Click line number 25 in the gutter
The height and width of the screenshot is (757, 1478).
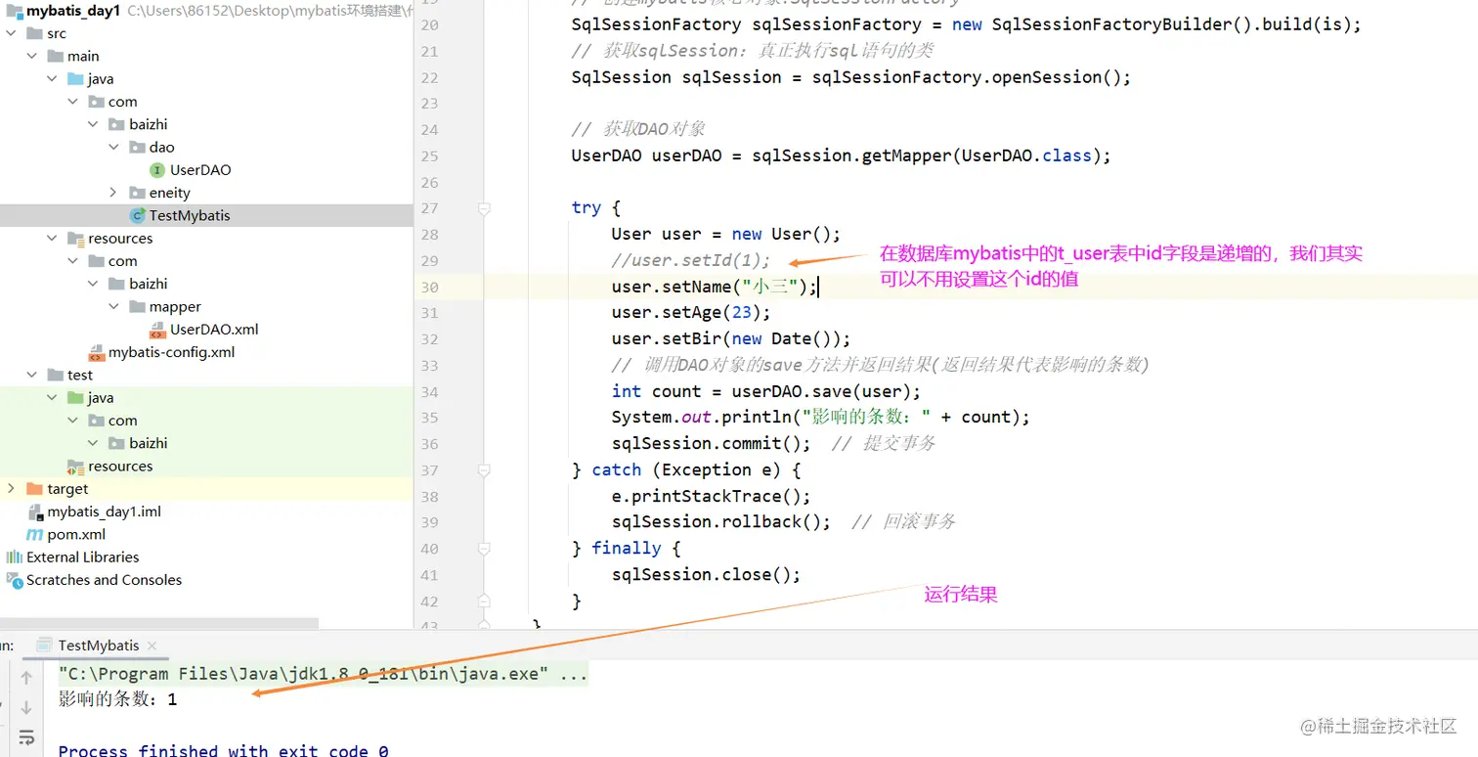click(429, 156)
